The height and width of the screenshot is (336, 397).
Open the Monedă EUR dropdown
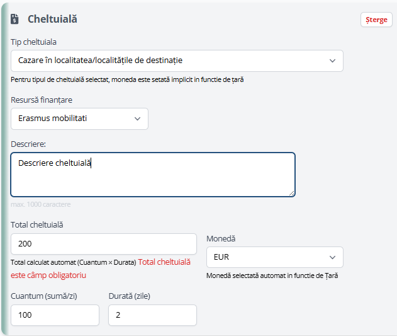click(x=275, y=257)
